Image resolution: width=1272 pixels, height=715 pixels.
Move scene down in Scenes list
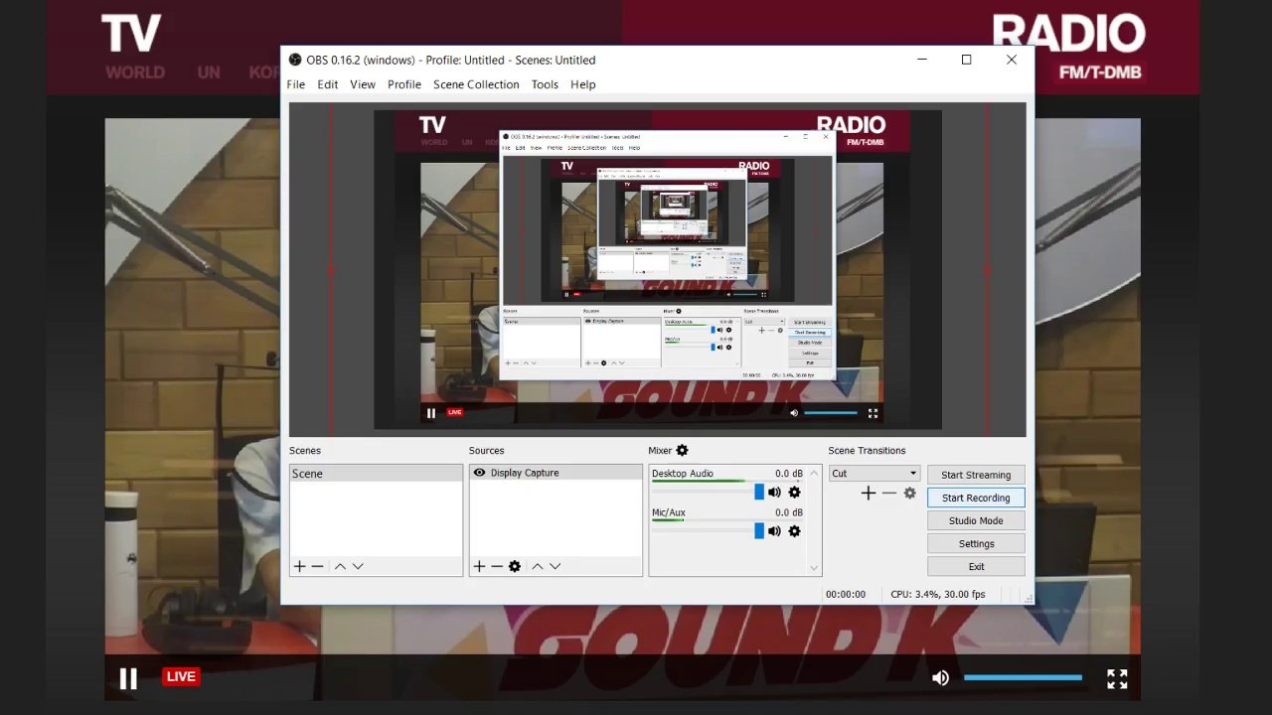coord(358,566)
